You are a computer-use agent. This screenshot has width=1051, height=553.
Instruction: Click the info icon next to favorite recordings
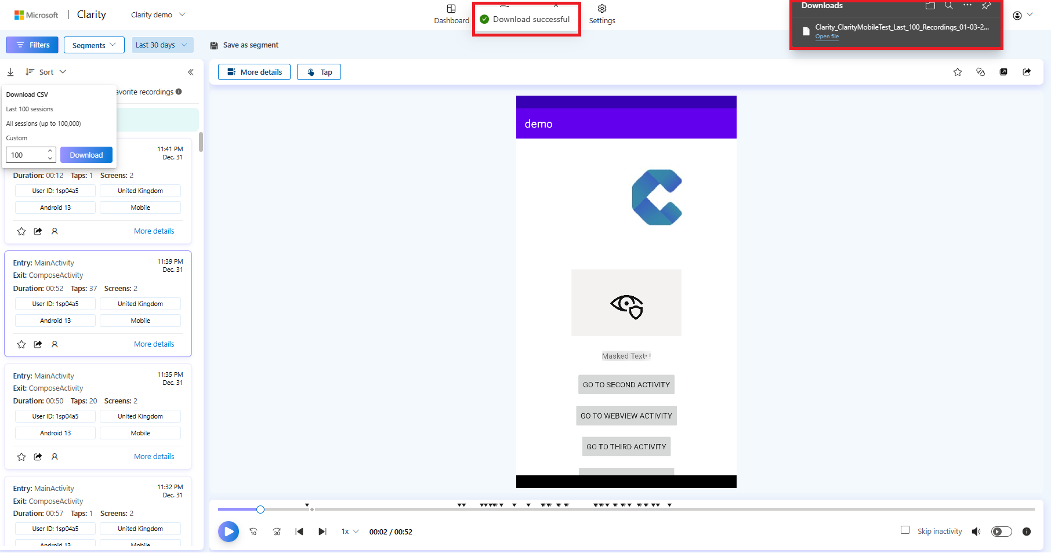point(179,92)
